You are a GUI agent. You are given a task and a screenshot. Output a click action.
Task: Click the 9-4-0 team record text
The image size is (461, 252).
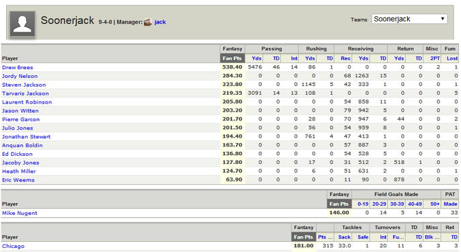click(x=105, y=22)
